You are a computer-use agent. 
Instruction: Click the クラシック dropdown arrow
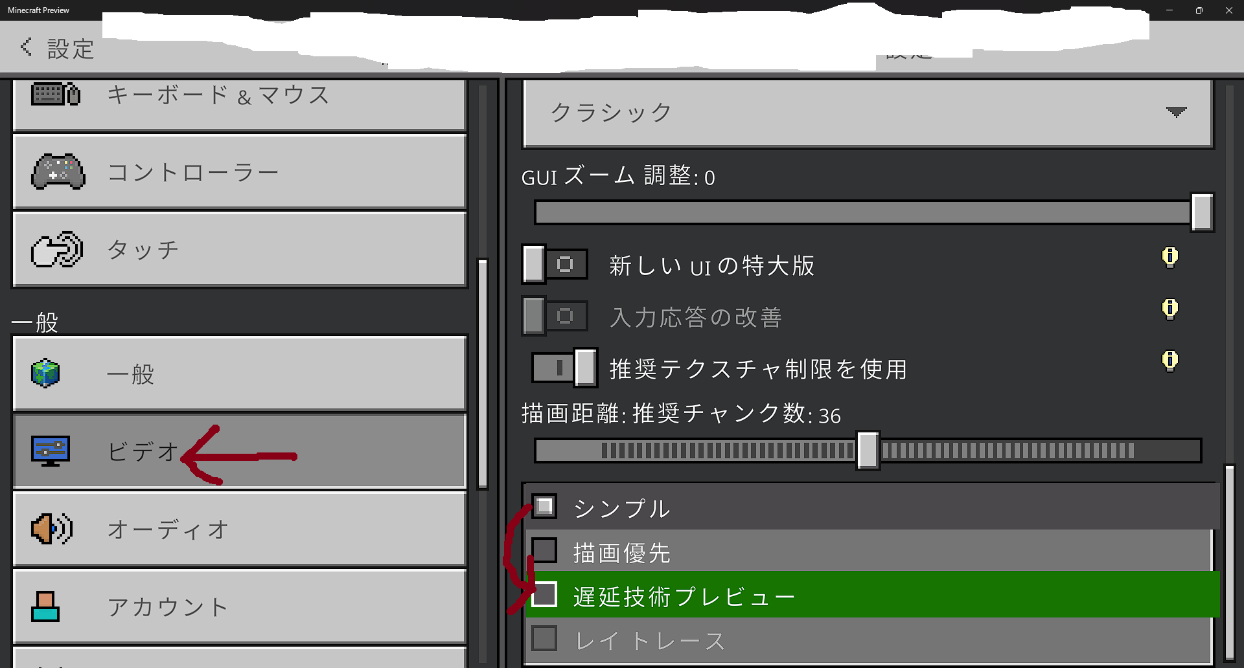[x=1176, y=112]
